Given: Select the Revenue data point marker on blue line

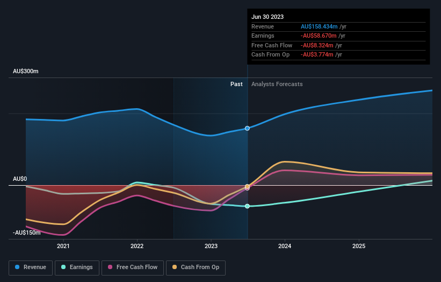Looking at the screenshot, I should [x=247, y=128].
